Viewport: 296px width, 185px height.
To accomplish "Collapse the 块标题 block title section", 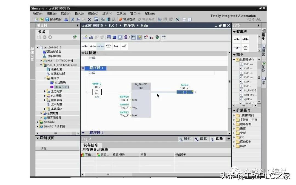I will click(x=83, y=53).
